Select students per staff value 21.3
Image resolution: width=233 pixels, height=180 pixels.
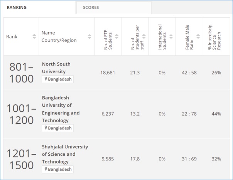(x=135, y=73)
